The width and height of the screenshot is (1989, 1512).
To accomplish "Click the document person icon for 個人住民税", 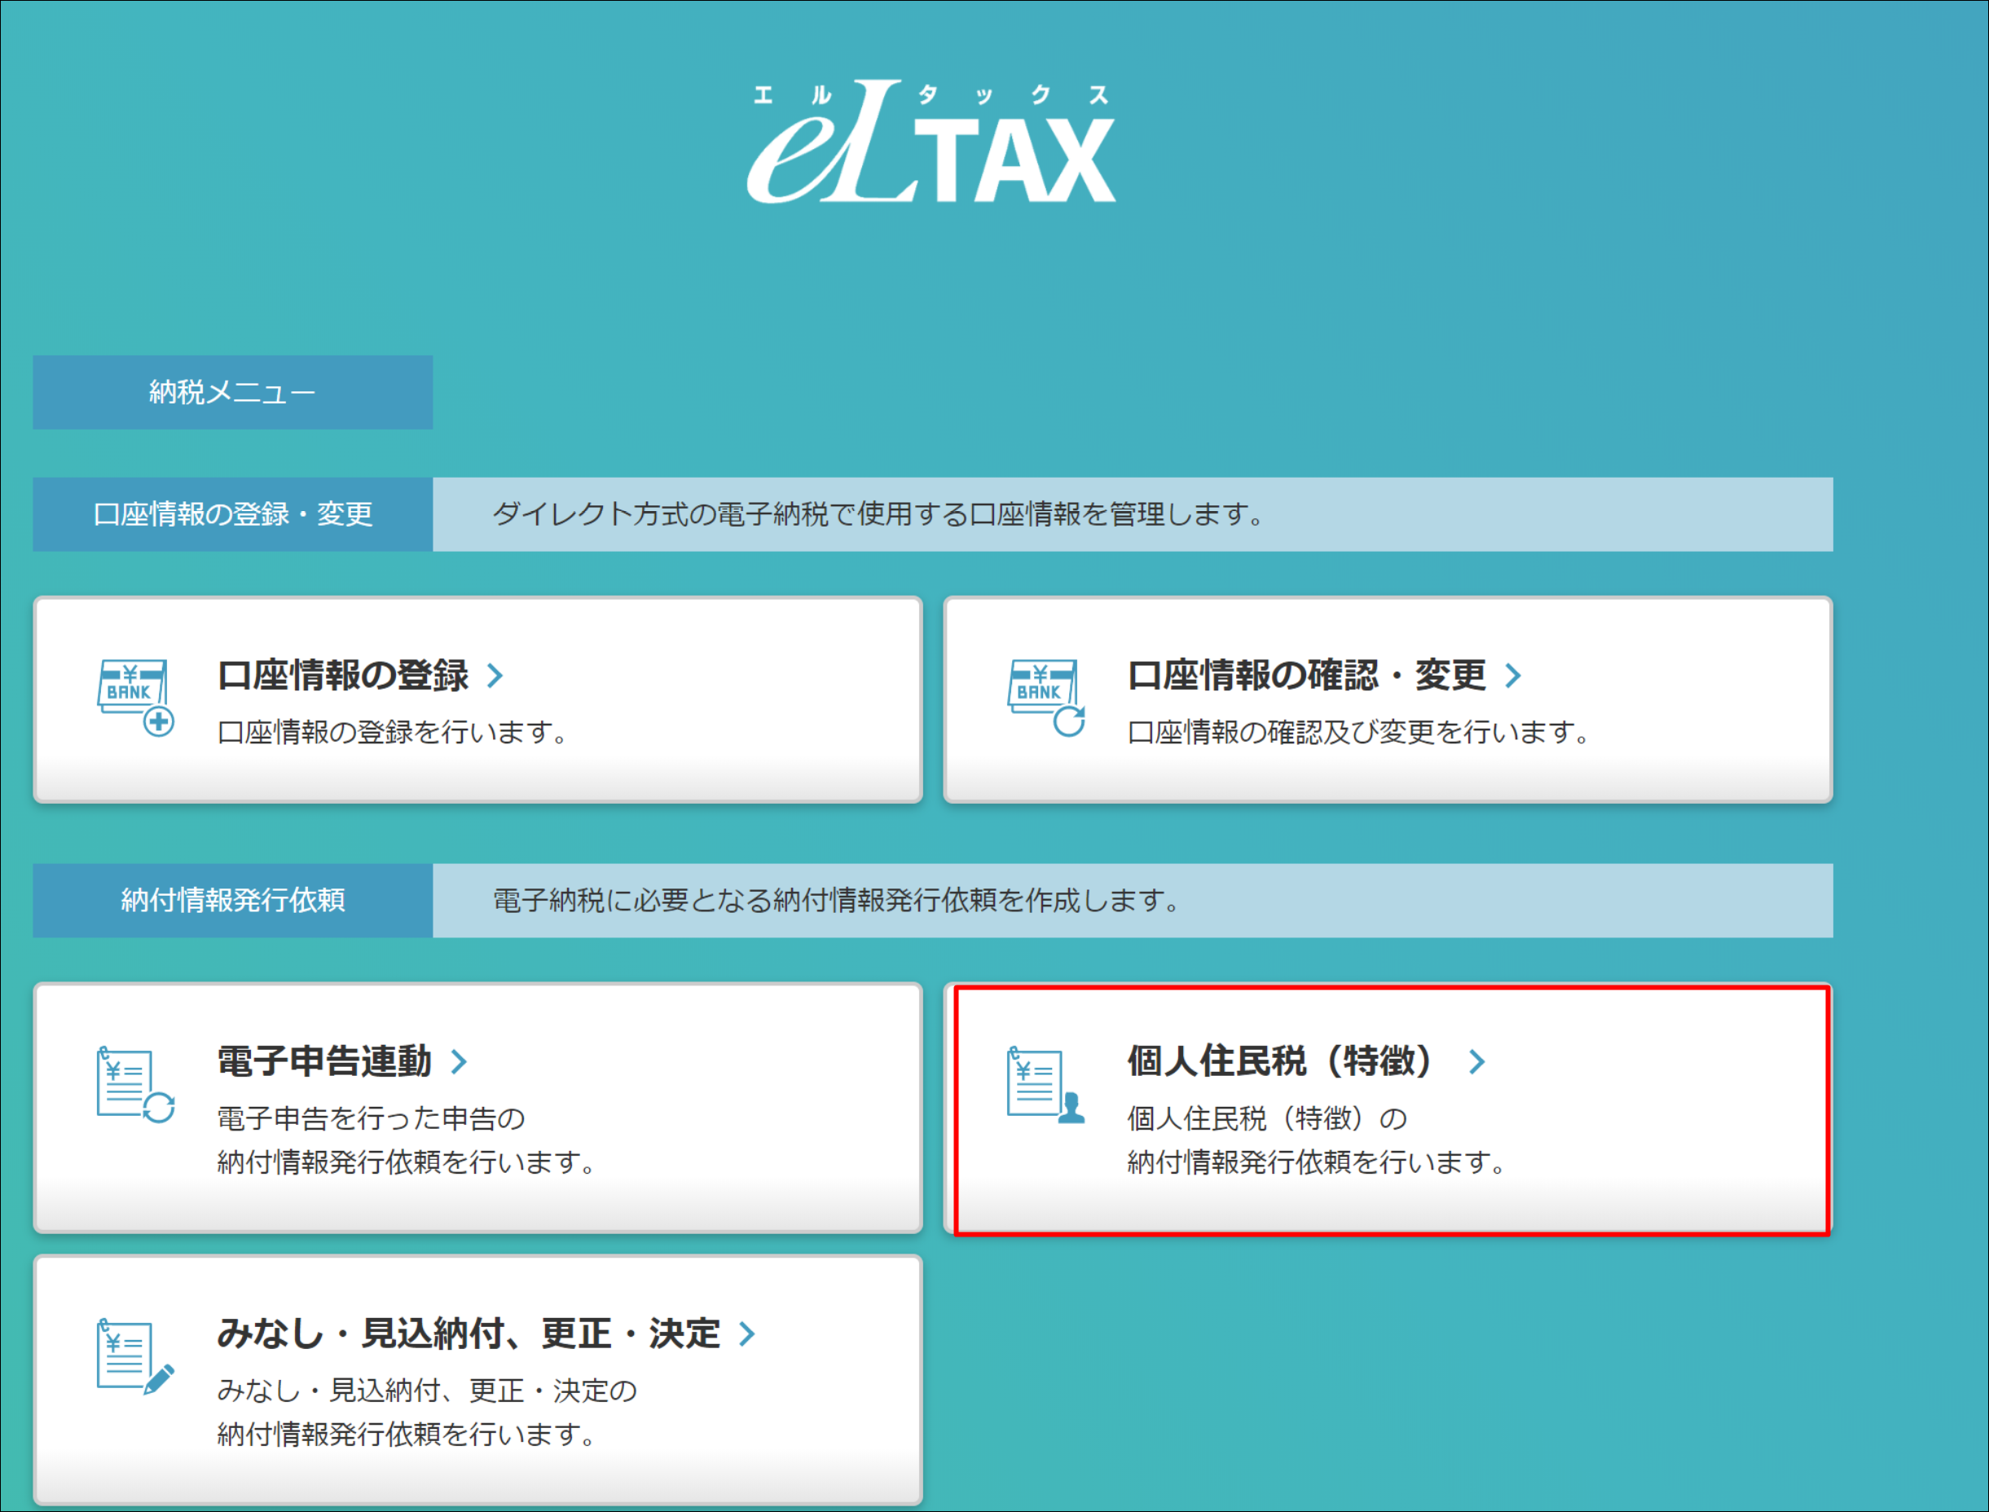I will (1045, 1086).
